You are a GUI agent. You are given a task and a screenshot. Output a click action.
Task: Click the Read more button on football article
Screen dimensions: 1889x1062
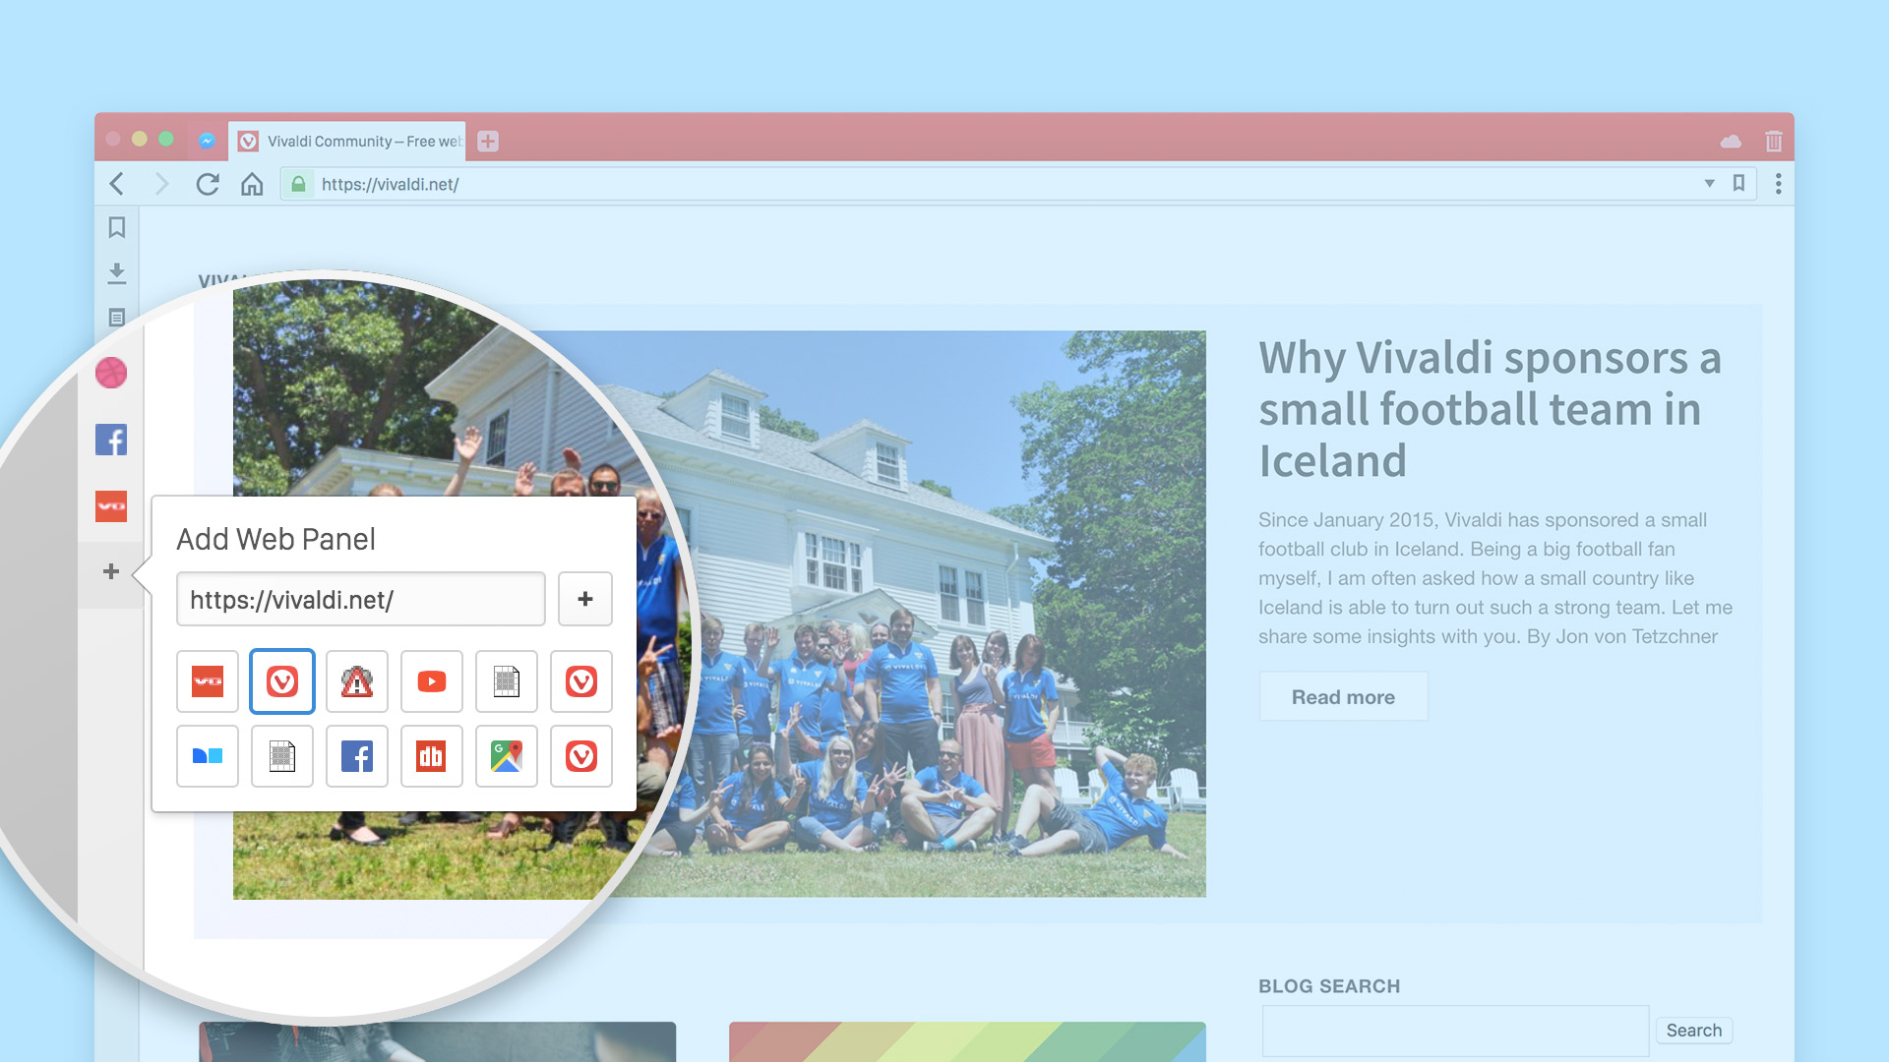[1343, 696]
